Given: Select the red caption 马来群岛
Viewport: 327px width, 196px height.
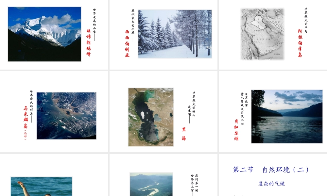Looking at the screenshot, I should coord(26,117).
